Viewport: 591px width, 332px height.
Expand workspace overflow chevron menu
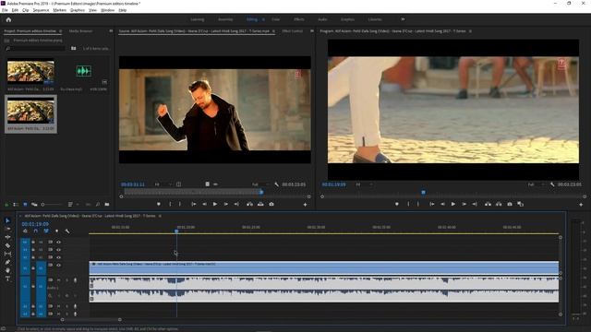pyautogui.click(x=403, y=19)
